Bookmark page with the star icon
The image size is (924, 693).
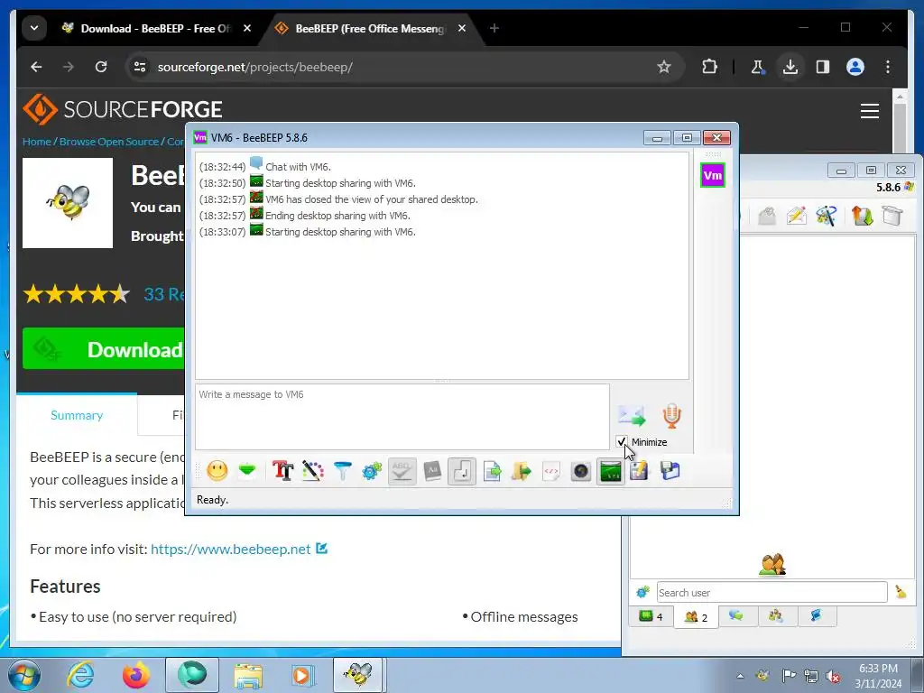click(x=664, y=67)
